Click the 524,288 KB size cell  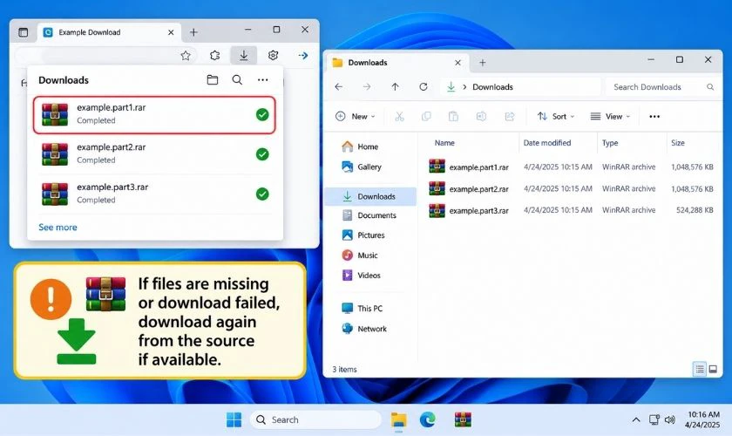point(695,210)
